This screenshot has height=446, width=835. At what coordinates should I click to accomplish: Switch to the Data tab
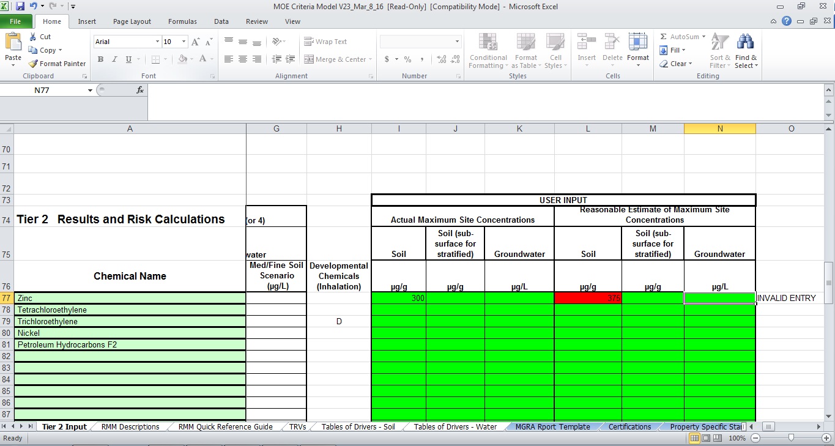(x=221, y=21)
